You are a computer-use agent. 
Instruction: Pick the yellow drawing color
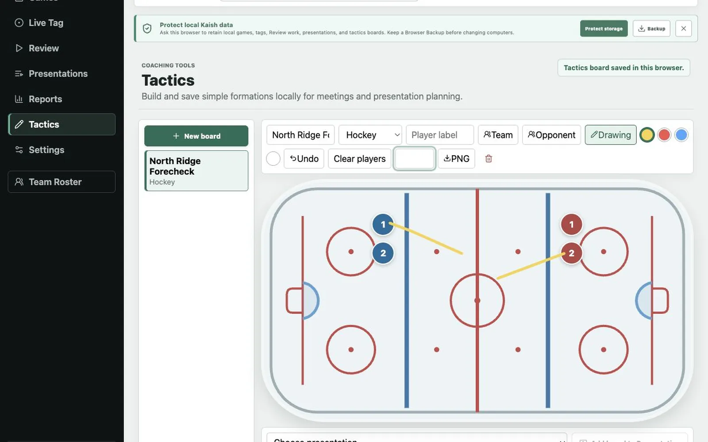click(x=647, y=135)
